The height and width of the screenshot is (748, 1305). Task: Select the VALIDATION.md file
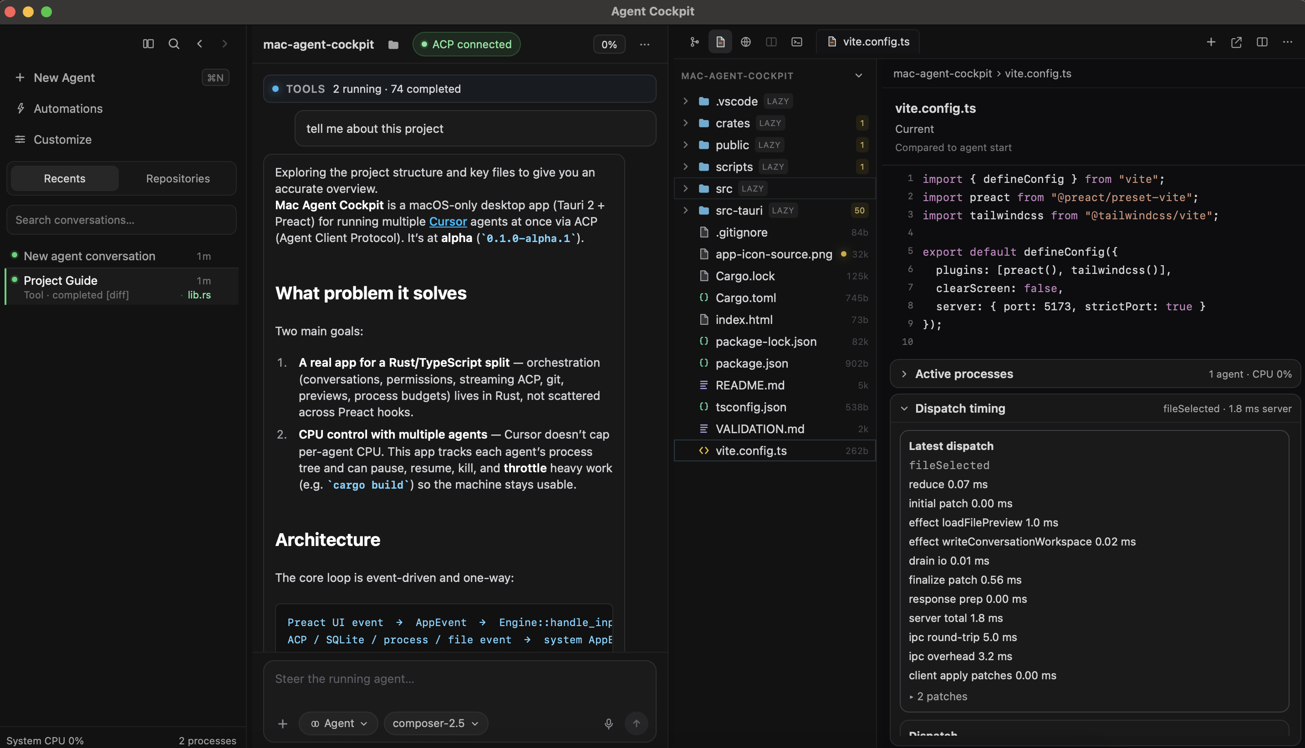[775, 429]
